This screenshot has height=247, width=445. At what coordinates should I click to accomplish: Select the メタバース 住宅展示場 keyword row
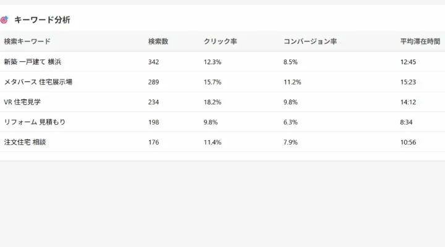[222, 82]
